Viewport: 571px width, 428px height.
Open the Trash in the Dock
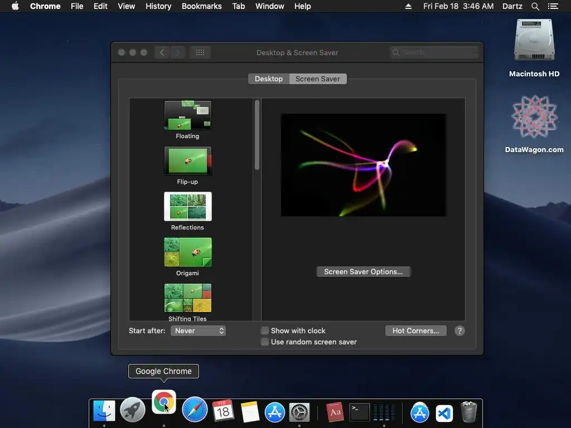coord(469,412)
